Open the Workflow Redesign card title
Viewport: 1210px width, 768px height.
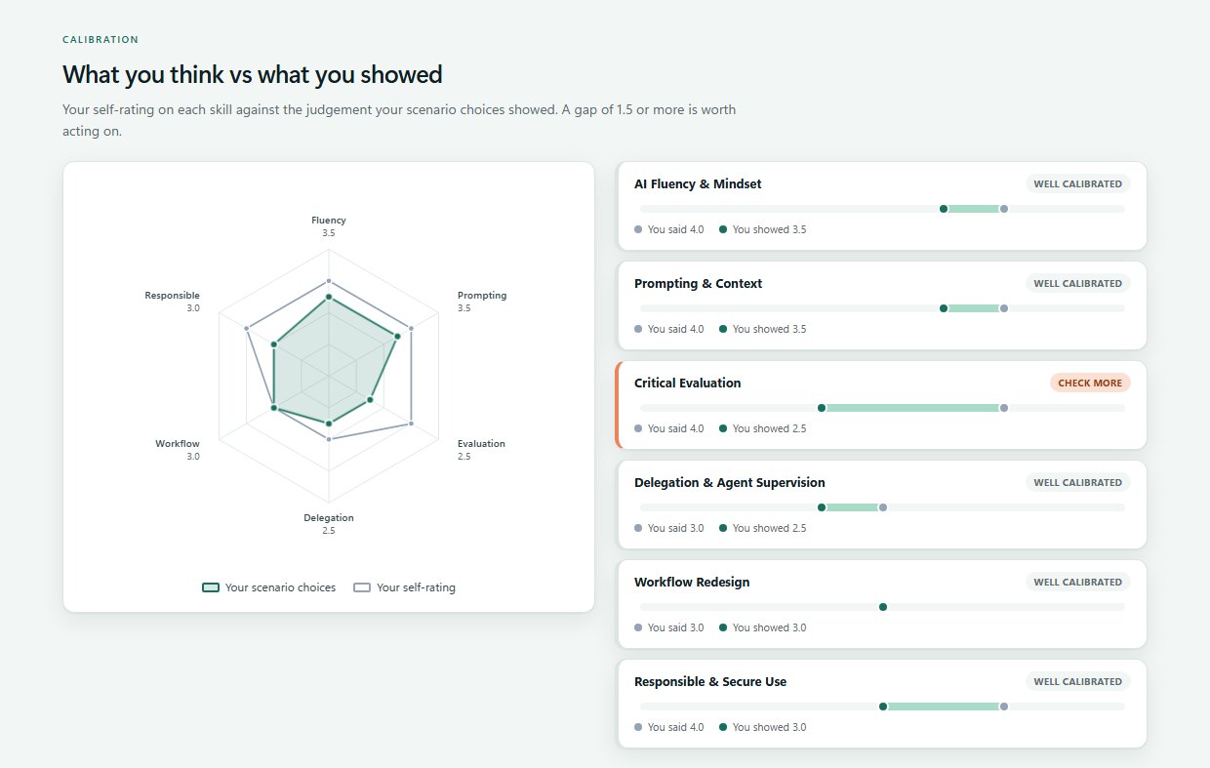[692, 582]
